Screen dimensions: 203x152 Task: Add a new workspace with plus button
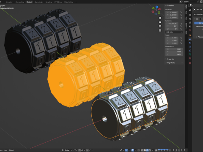pyautogui.click(x=76, y=2)
